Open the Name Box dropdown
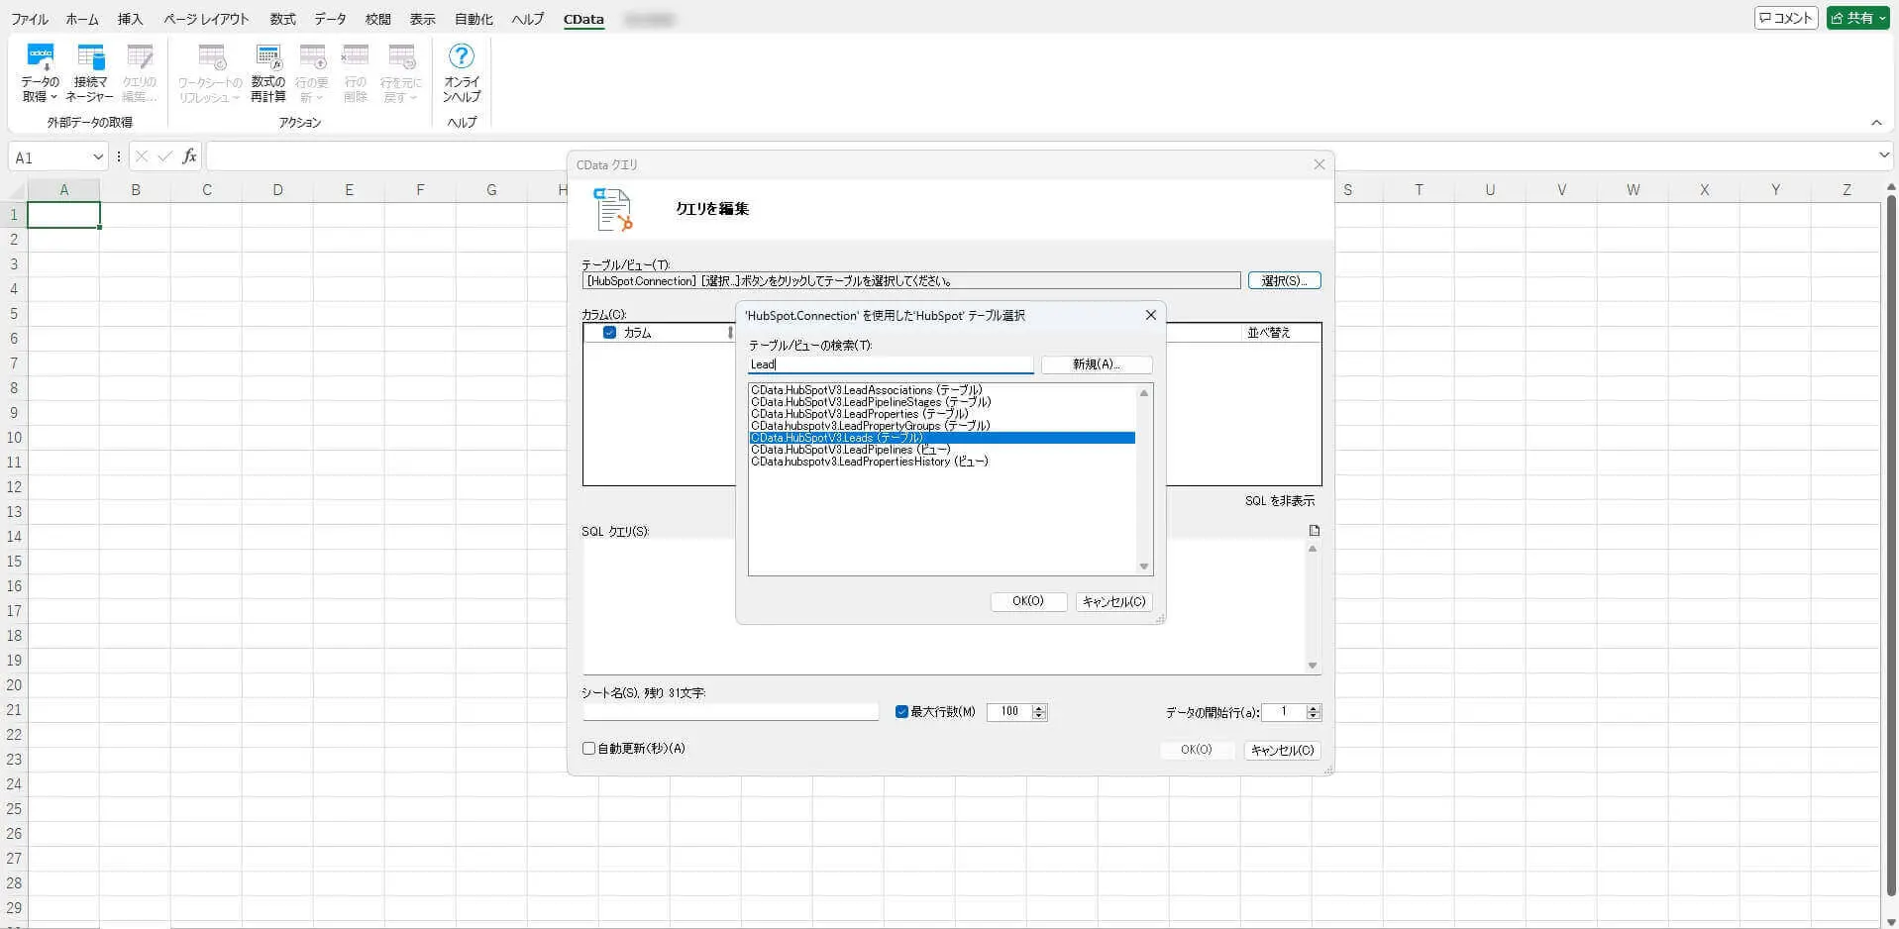This screenshot has width=1899, height=929. click(x=98, y=156)
